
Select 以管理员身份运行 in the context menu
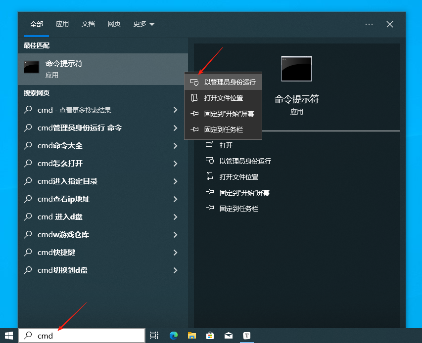(x=230, y=82)
